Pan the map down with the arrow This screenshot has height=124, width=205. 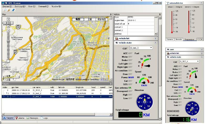point(8,26)
